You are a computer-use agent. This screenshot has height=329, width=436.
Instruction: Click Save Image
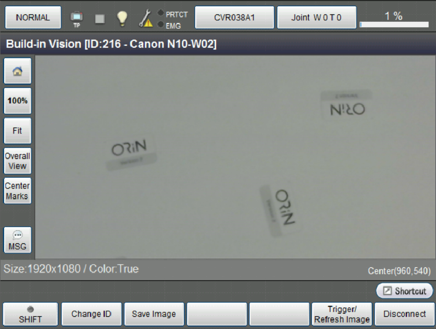(154, 314)
